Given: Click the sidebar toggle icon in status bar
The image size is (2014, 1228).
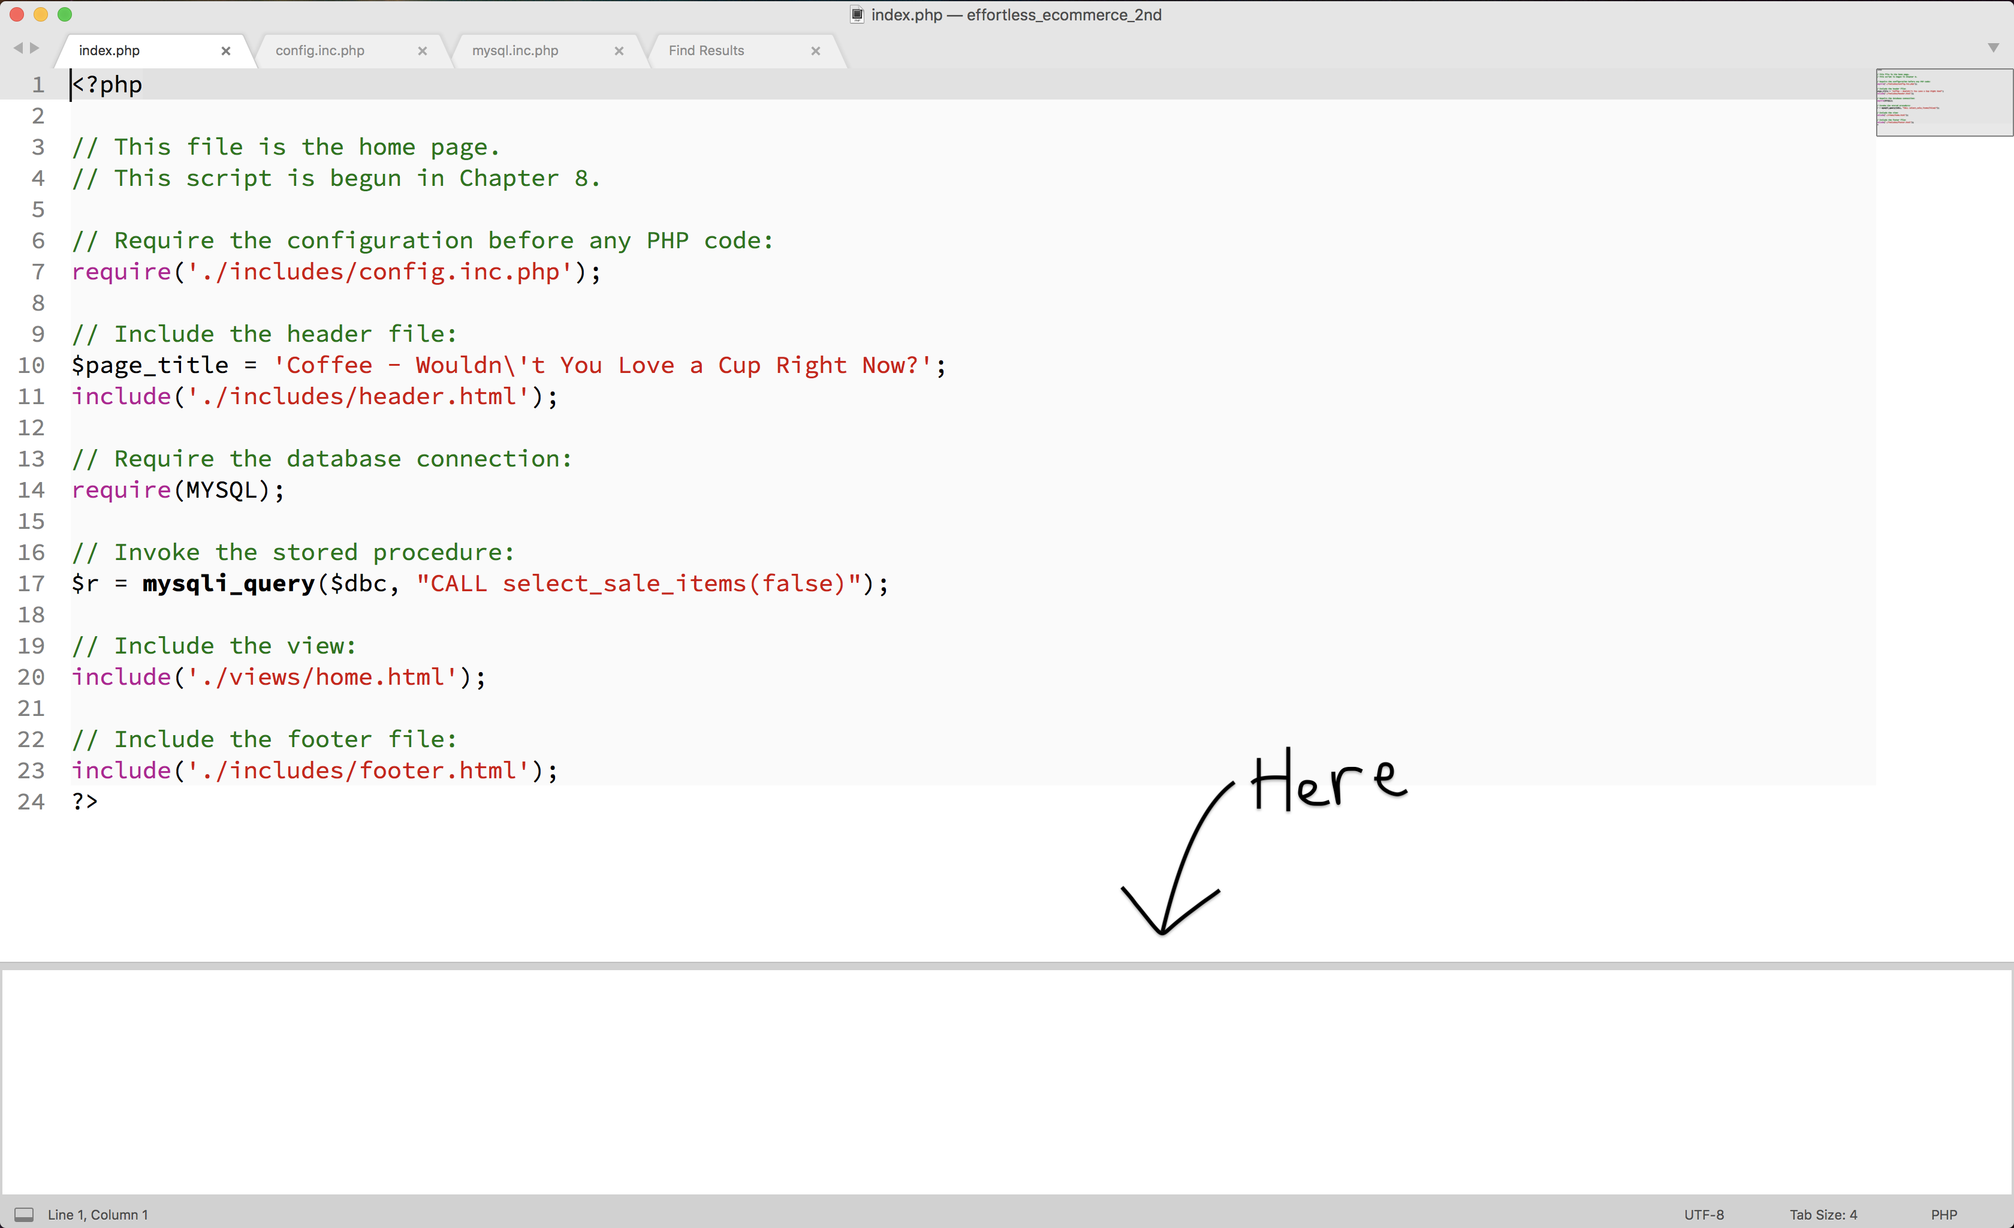Looking at the screenshot, I should (25, 1214).
